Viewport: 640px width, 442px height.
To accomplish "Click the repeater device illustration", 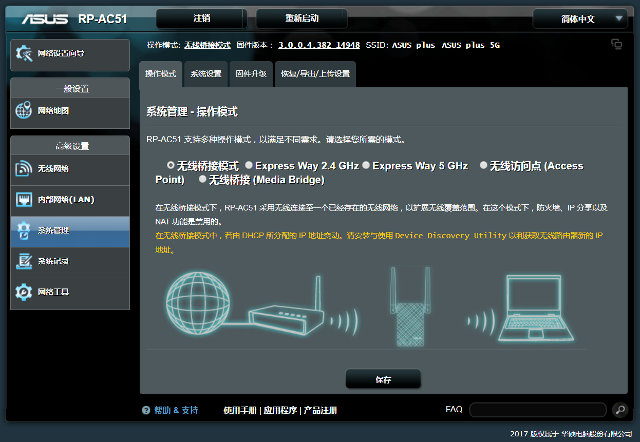I will point(409,306).
